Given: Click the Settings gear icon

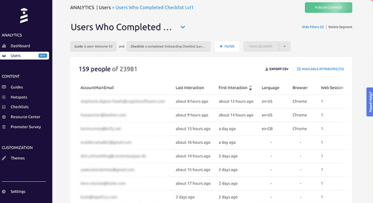Looking at the screenshot, I should pos(4,191).
